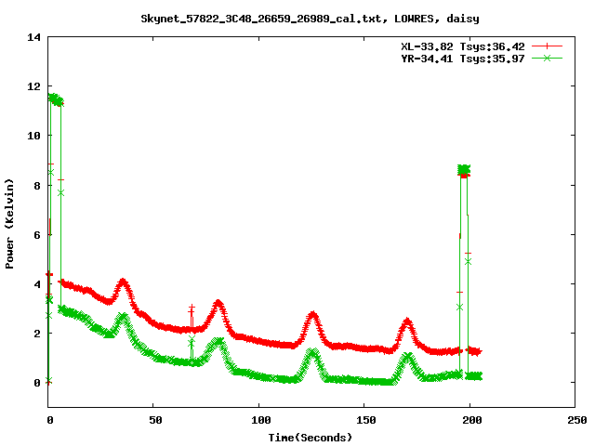Click x-axis tick label 100
The height and width of the screenshot is (446, 595).
pos(261,420)
